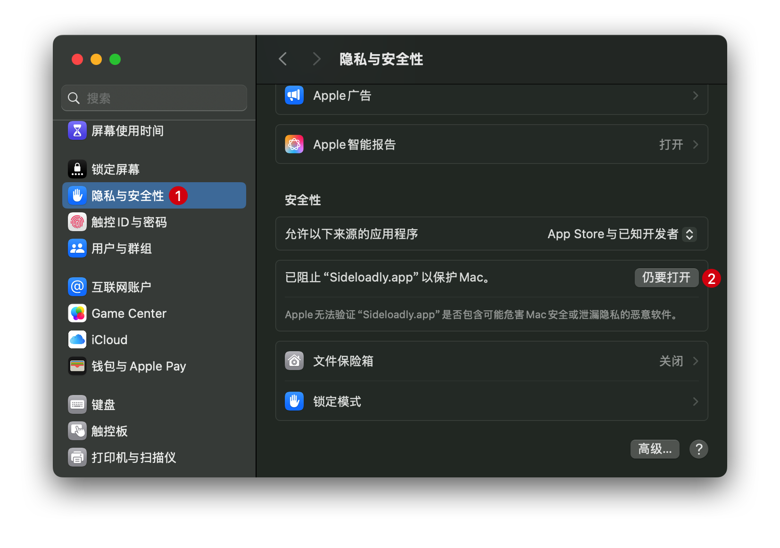Viewport: 780px width, 548px height.
Task: Open iCloud settings label
Action: point(109,340)
